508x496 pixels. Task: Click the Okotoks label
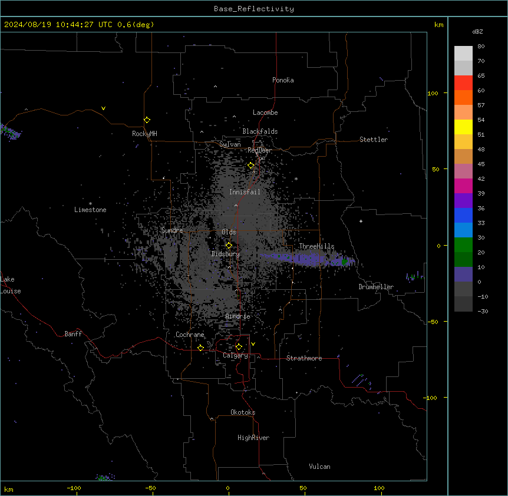point(243,412)
